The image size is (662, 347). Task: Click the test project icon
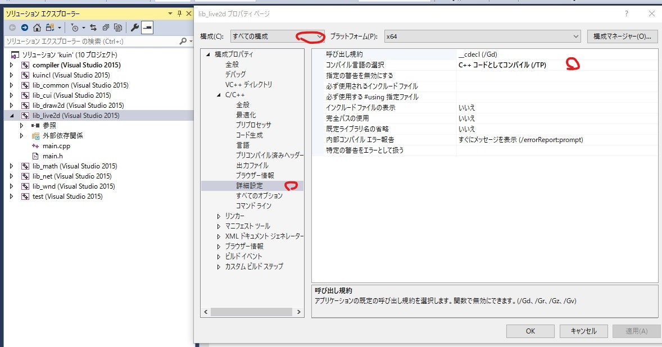tap(25, 197)
